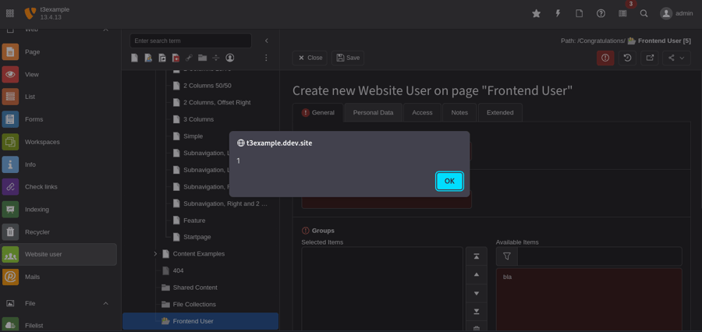Open the help question mark menu
702x332 pixels.
point(601,13)
